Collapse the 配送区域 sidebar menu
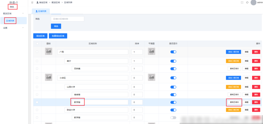The height and width of the screenshot is (124, 263). click(x=23, y=13)
